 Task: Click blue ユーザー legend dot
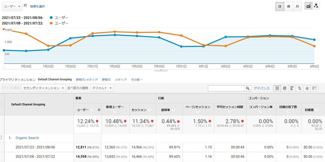click(51, 18)
